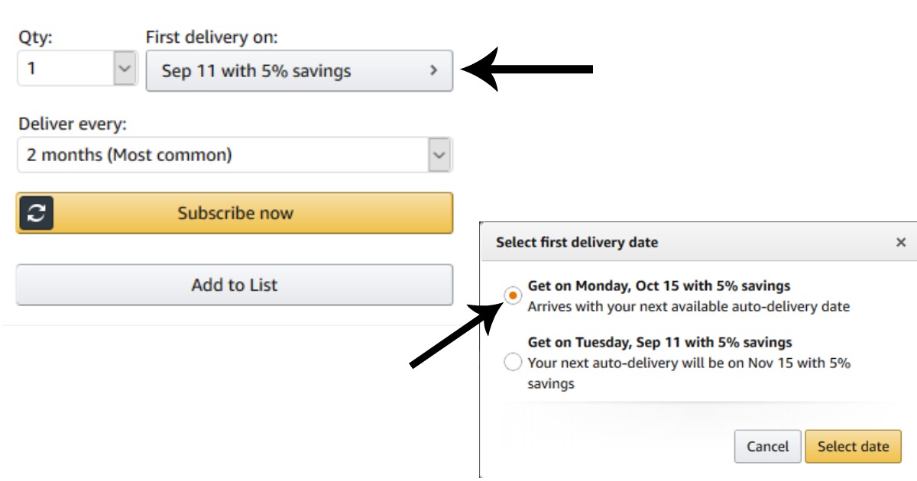Close the Select first delivery date dialog

click(x=901, y=242)
